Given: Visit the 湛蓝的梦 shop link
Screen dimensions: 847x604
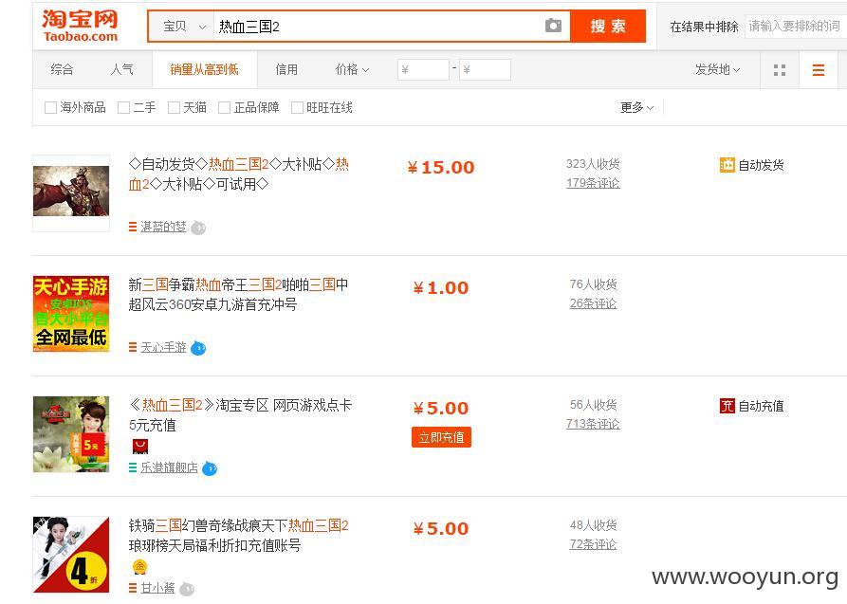Looking at the screenshot, I should coord(163,227).
